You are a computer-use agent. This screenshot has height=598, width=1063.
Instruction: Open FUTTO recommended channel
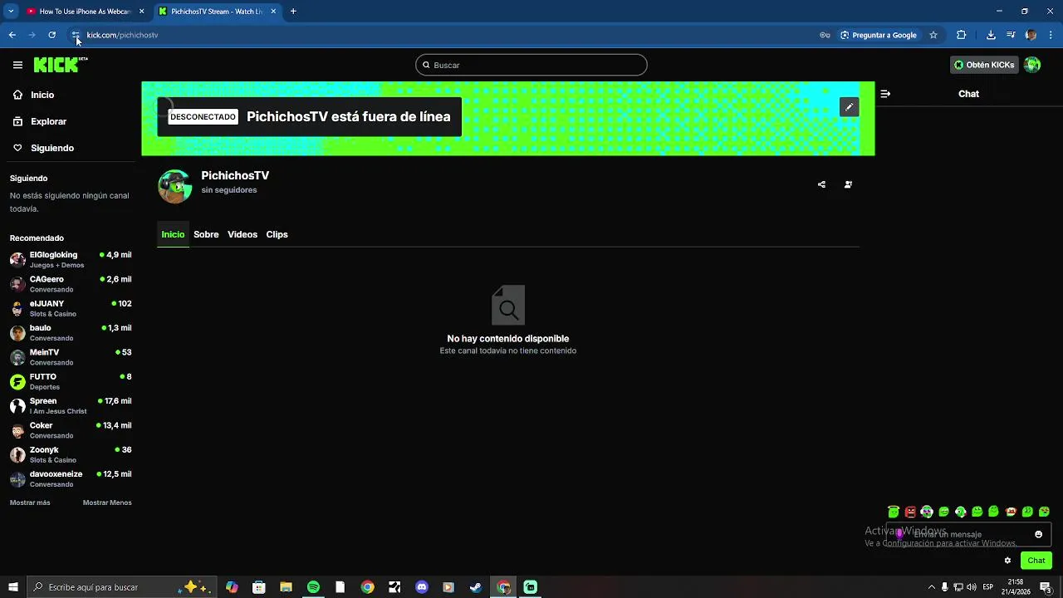click(71, 381)
